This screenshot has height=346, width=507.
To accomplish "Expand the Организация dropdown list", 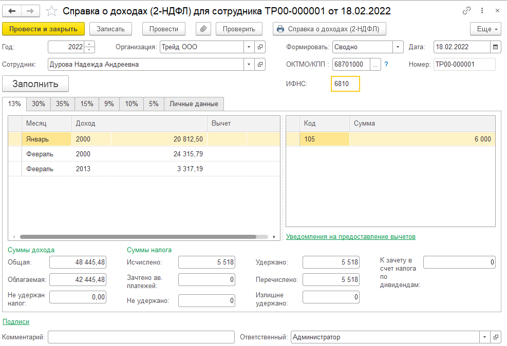I will pos(249,47).
